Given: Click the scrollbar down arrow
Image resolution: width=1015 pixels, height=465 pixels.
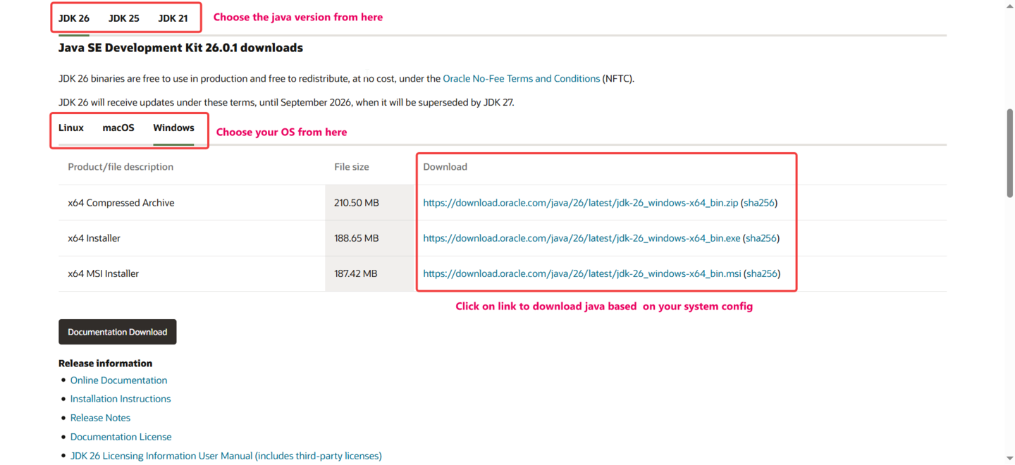Looking at the screenshot, I should [1009, 459].
